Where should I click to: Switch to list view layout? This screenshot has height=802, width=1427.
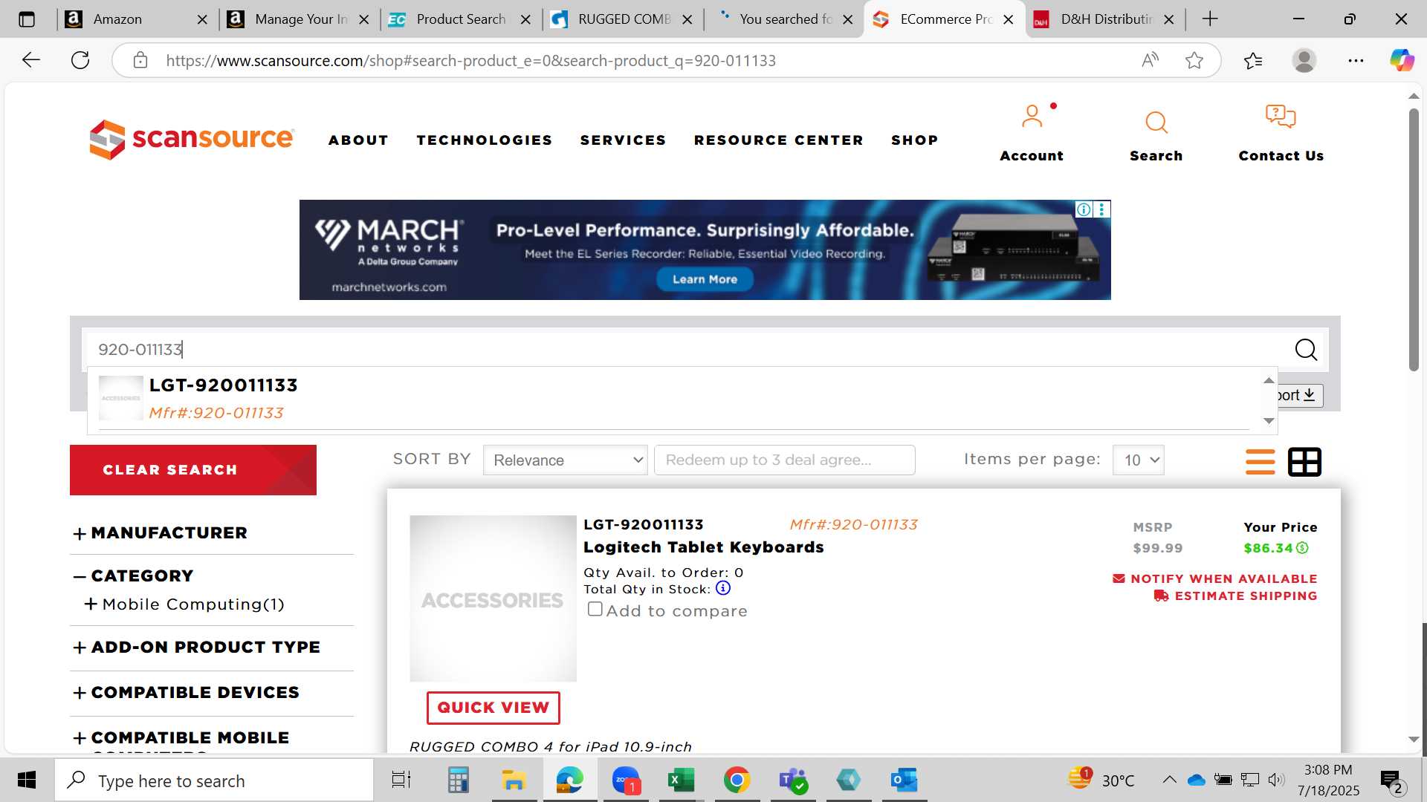(1260, 462)
